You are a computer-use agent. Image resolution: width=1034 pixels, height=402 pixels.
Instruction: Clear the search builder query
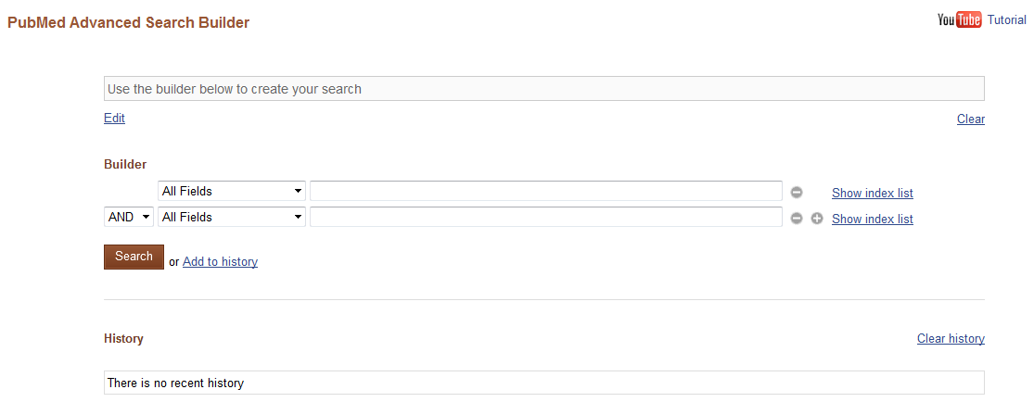(970, 119)
